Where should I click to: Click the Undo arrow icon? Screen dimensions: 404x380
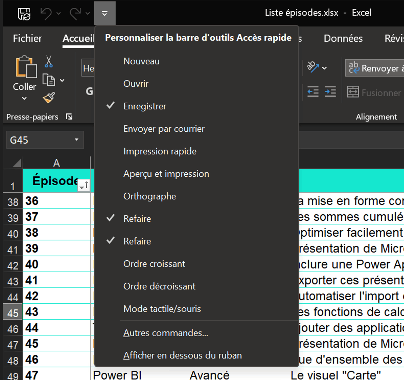[x=46, y=13]
